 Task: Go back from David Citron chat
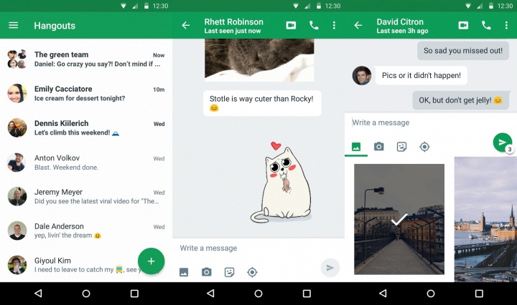(358, 25)
